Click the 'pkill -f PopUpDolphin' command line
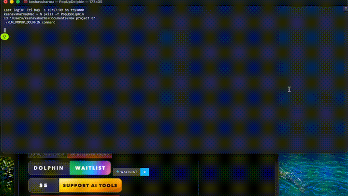The height and width of the screenshot is (196, 348). click(43, 14)
